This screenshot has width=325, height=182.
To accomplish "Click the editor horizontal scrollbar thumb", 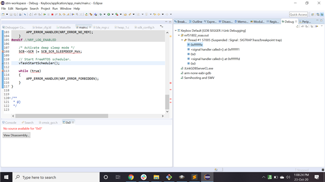I will pyautogui.click(x=61, y=116).
